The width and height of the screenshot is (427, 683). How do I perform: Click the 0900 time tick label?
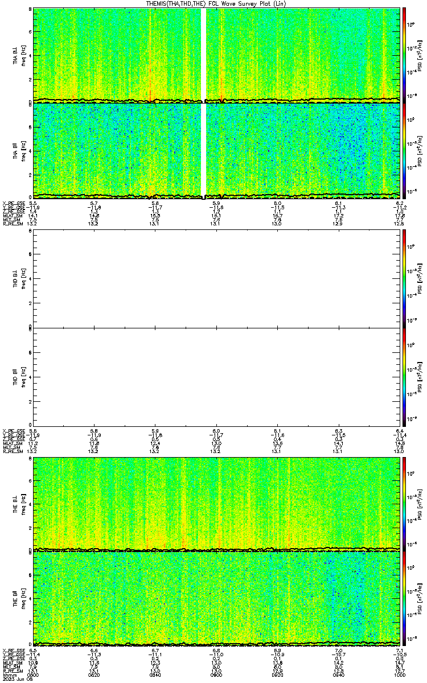pos(216,674)
